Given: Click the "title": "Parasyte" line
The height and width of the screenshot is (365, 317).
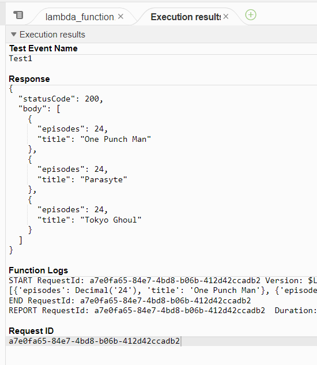Looking at the screenshot, I should tap(82, 179).
